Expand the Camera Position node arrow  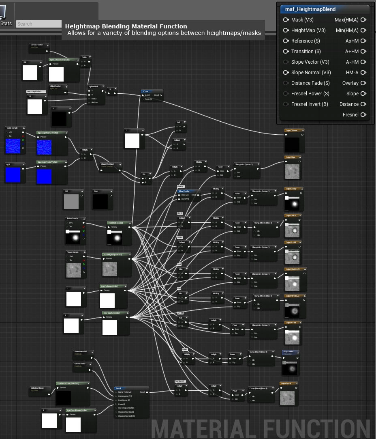pyautogui.click(x=47, y=45)
